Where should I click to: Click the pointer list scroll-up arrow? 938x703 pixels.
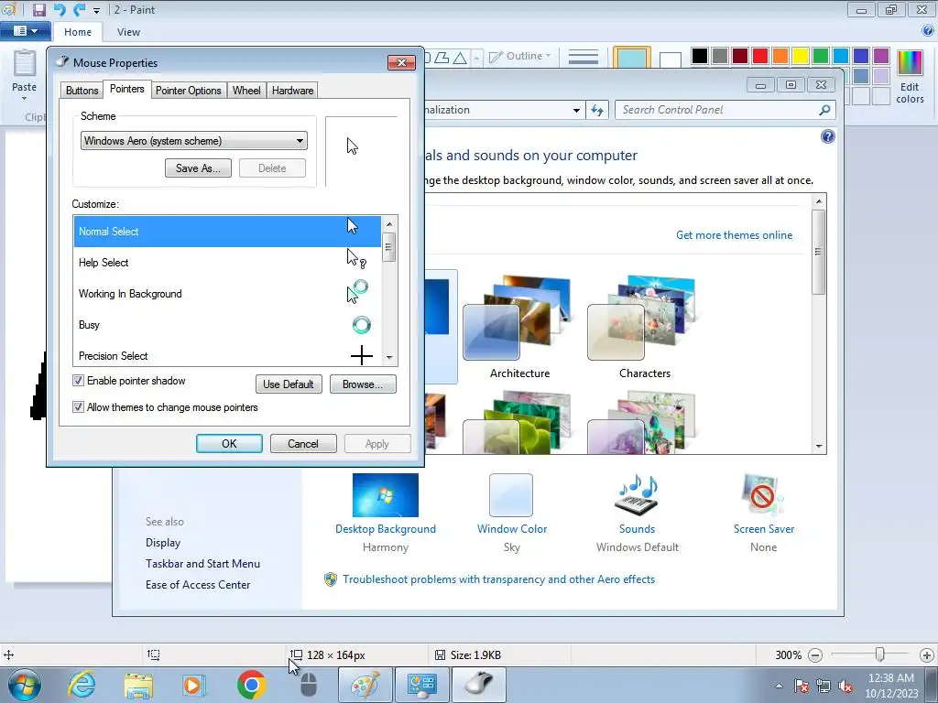click(389, 224)
